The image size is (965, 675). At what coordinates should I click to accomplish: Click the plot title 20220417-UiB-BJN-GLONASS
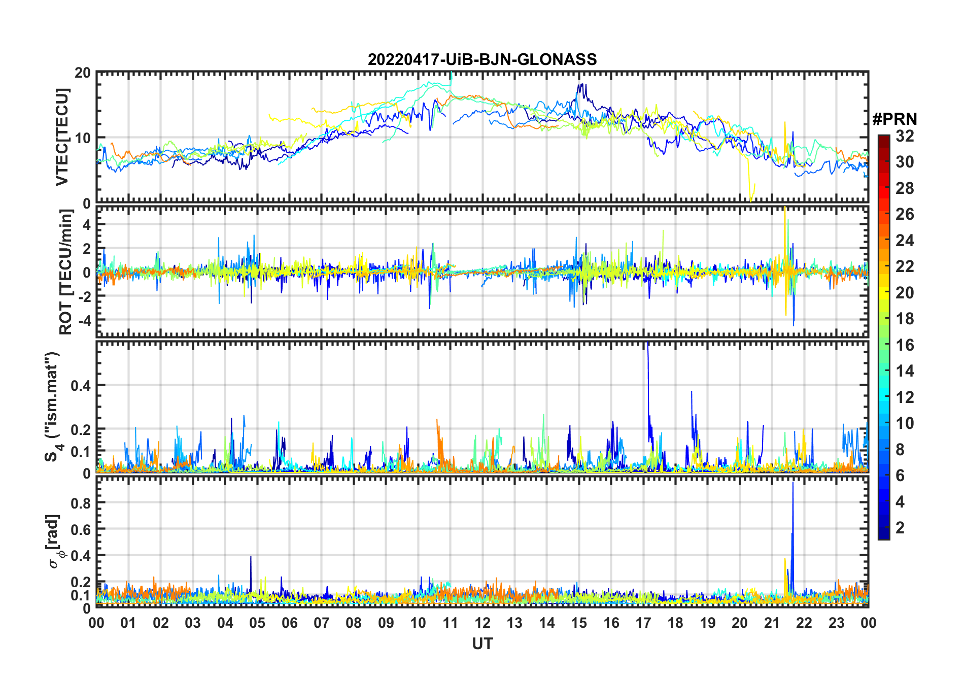[x=482, y=59]
